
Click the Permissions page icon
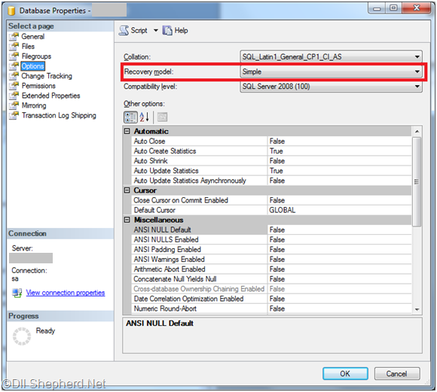[14, 86]
